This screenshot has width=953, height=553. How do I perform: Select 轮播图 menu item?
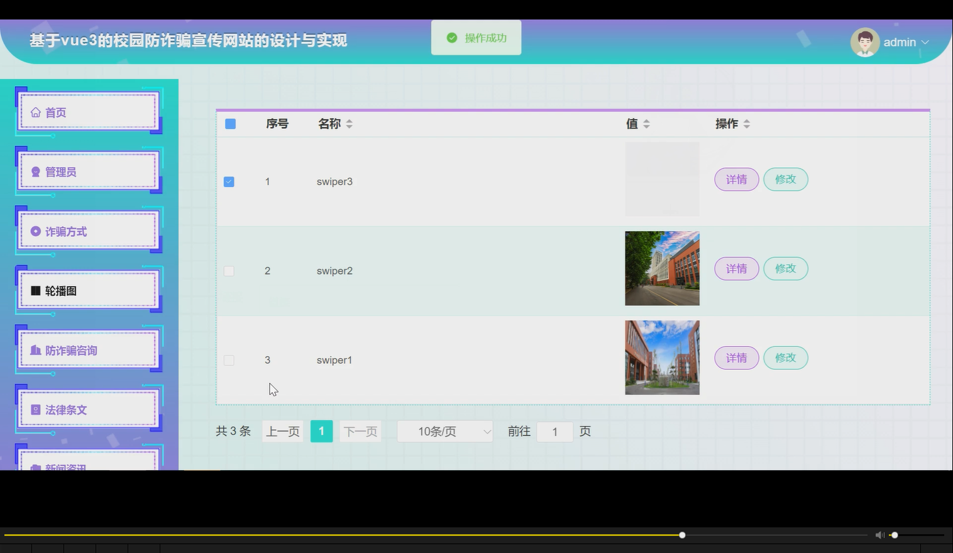[x=89, y=290]
